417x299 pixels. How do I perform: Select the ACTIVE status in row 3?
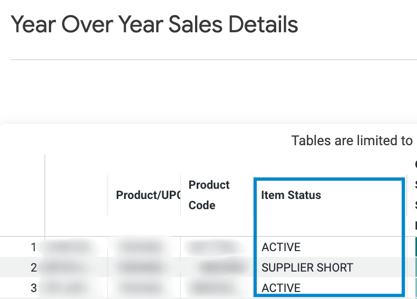[281, 288]
